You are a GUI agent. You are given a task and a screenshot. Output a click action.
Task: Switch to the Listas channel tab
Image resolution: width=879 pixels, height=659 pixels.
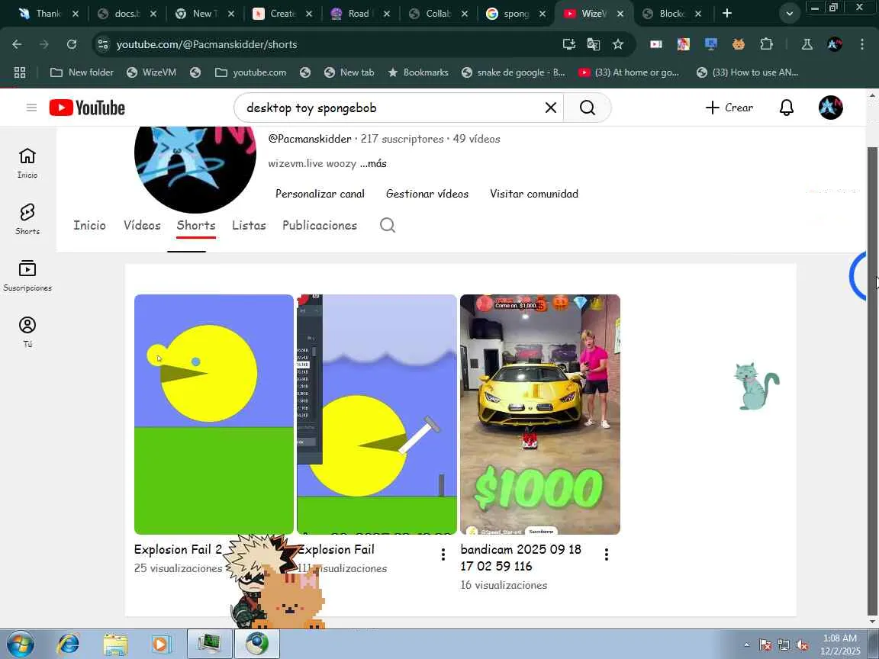point(249,225)
